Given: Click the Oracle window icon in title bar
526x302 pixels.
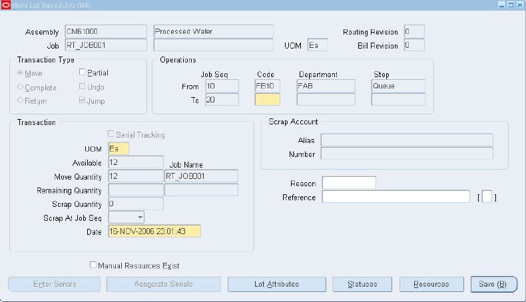Looking at the screenshot, I should click(x=6, y=5).
